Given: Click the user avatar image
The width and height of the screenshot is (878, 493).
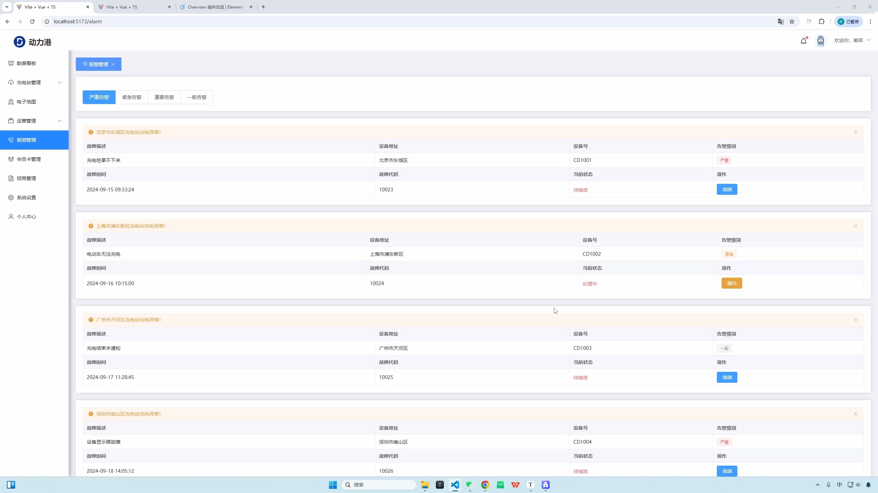Looking at the screenshot, I should pos(820,41).
